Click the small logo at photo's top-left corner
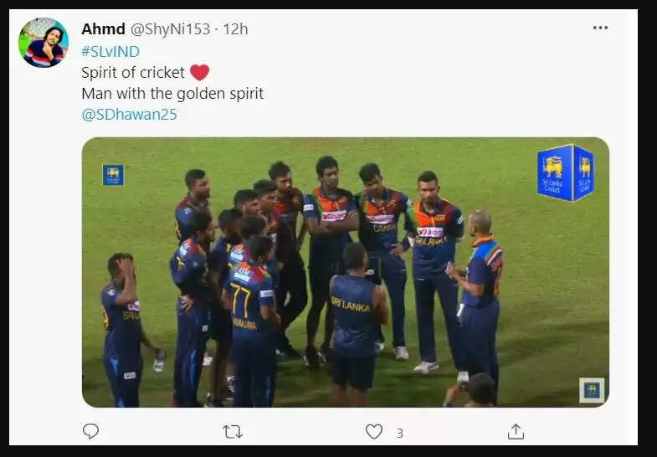This screenshot has width=657, height=457. coord(113,174)
